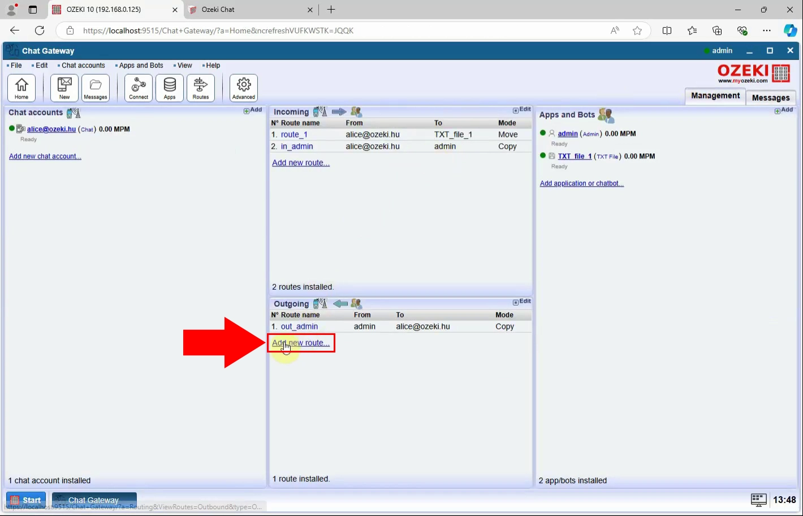
Task: Click Add in Apps and Bots panel
Action: click(x=784, y=110)
